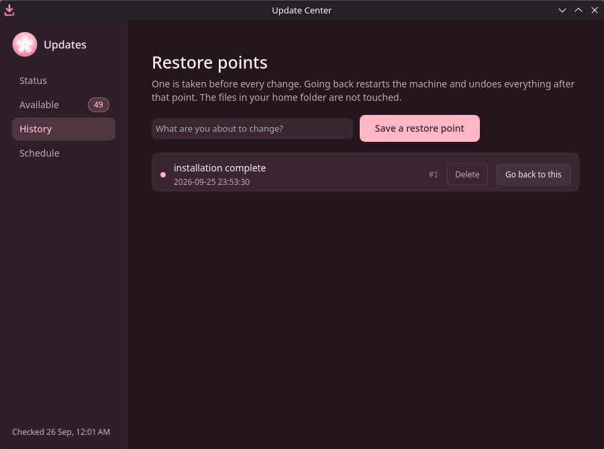Click the cherry blossom Updates logo
Screen dimensions: 604x449
[x=25, y=44]
